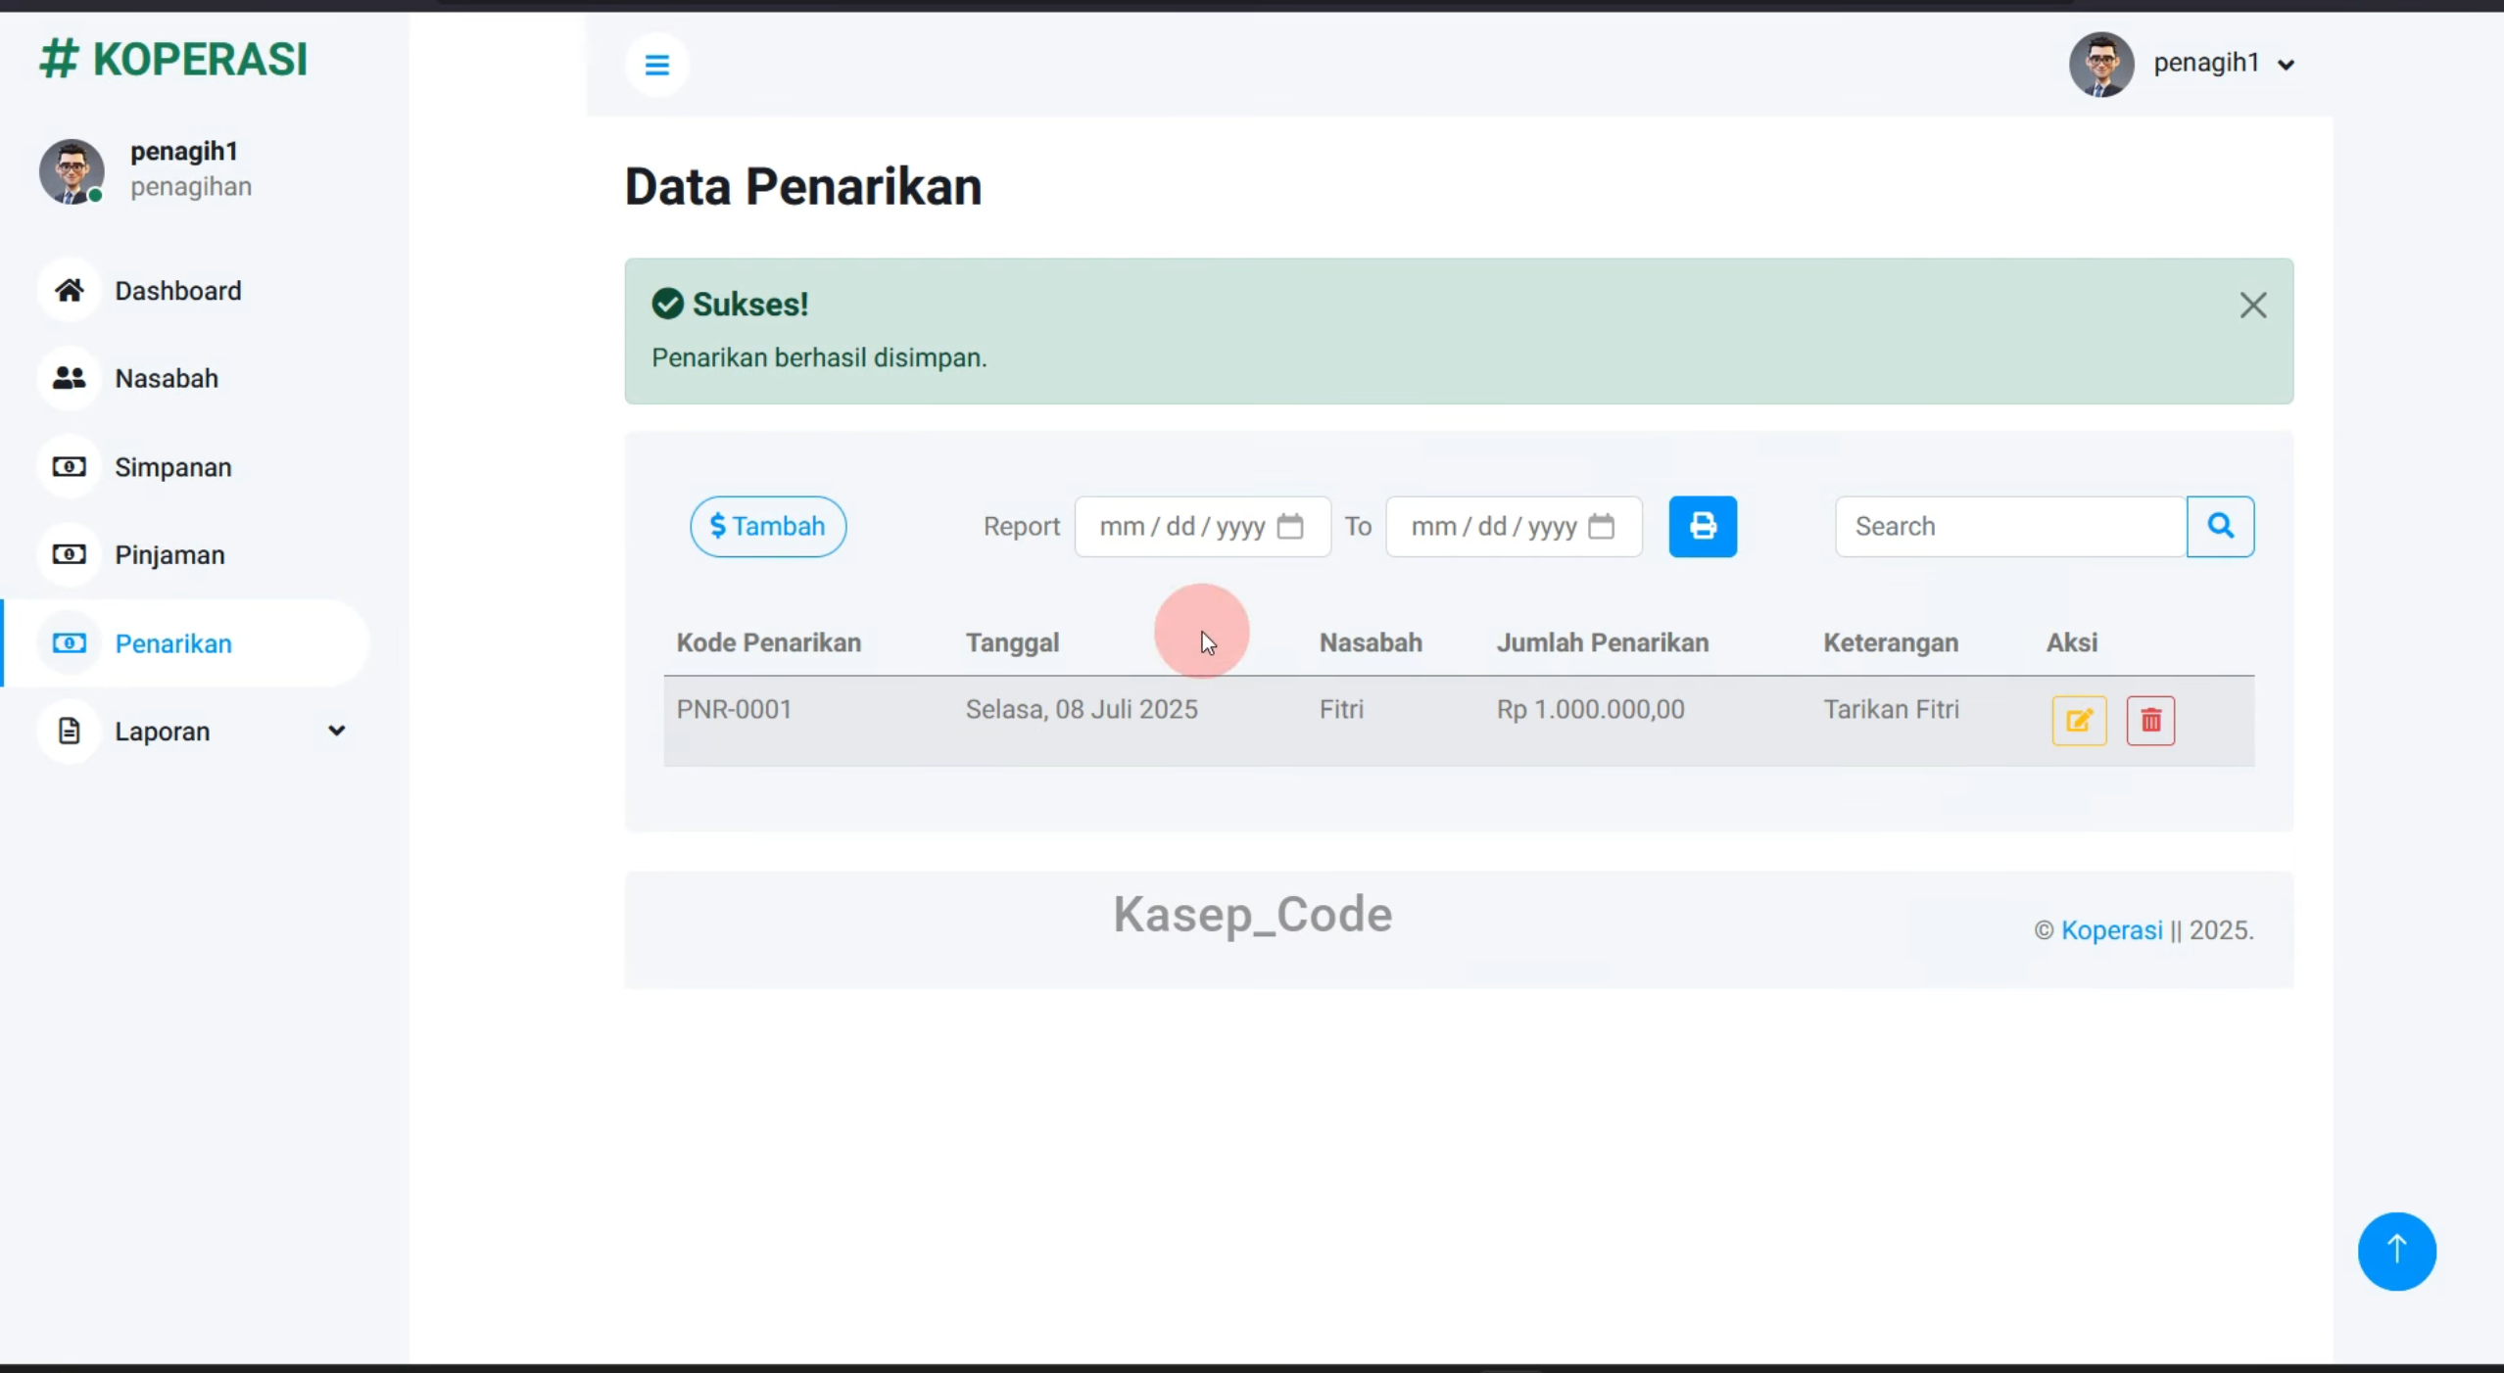Click the sidebar penagih1 profile avatar

click(x=72, y=171)
